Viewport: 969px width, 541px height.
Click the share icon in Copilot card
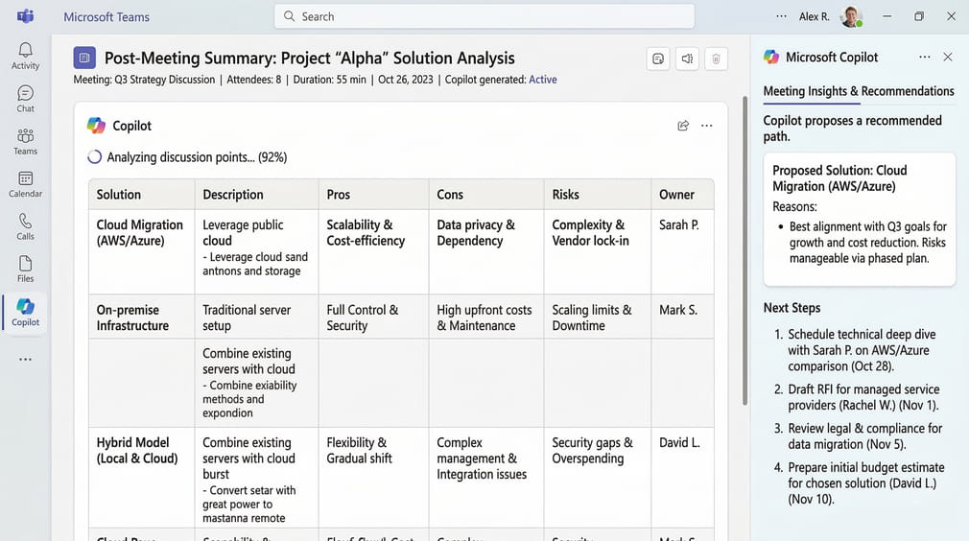click(x=683, y=126)
